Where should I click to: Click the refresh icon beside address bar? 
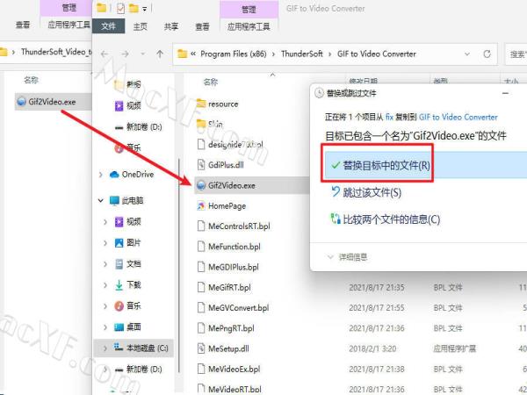pyautogui.click(x=488, y=54)
